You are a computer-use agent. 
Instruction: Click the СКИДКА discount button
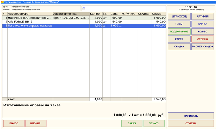(x=179, y=46)
